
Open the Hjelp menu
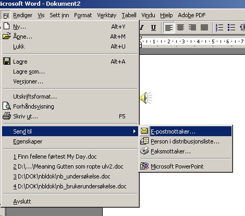[x=166, y=15]
